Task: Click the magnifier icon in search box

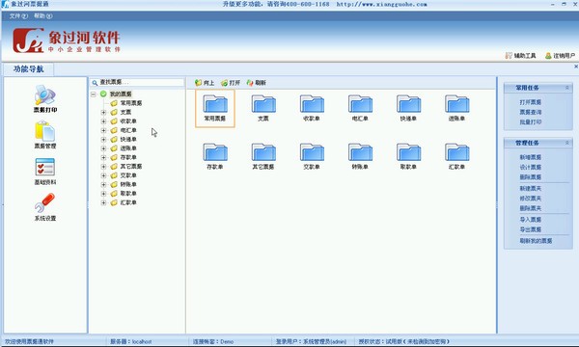Action: pyautogui.click(x=95, y=83)
